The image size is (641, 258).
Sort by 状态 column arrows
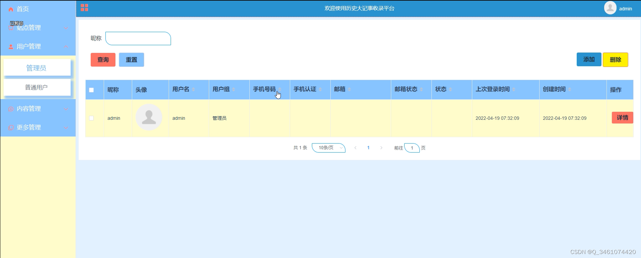[451, 89]
